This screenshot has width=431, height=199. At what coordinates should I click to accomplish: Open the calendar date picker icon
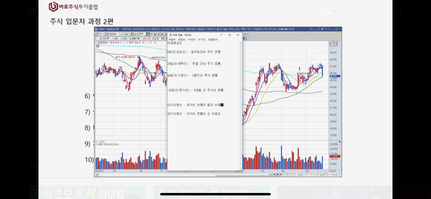pyautogui.click(x=247, y=34)
